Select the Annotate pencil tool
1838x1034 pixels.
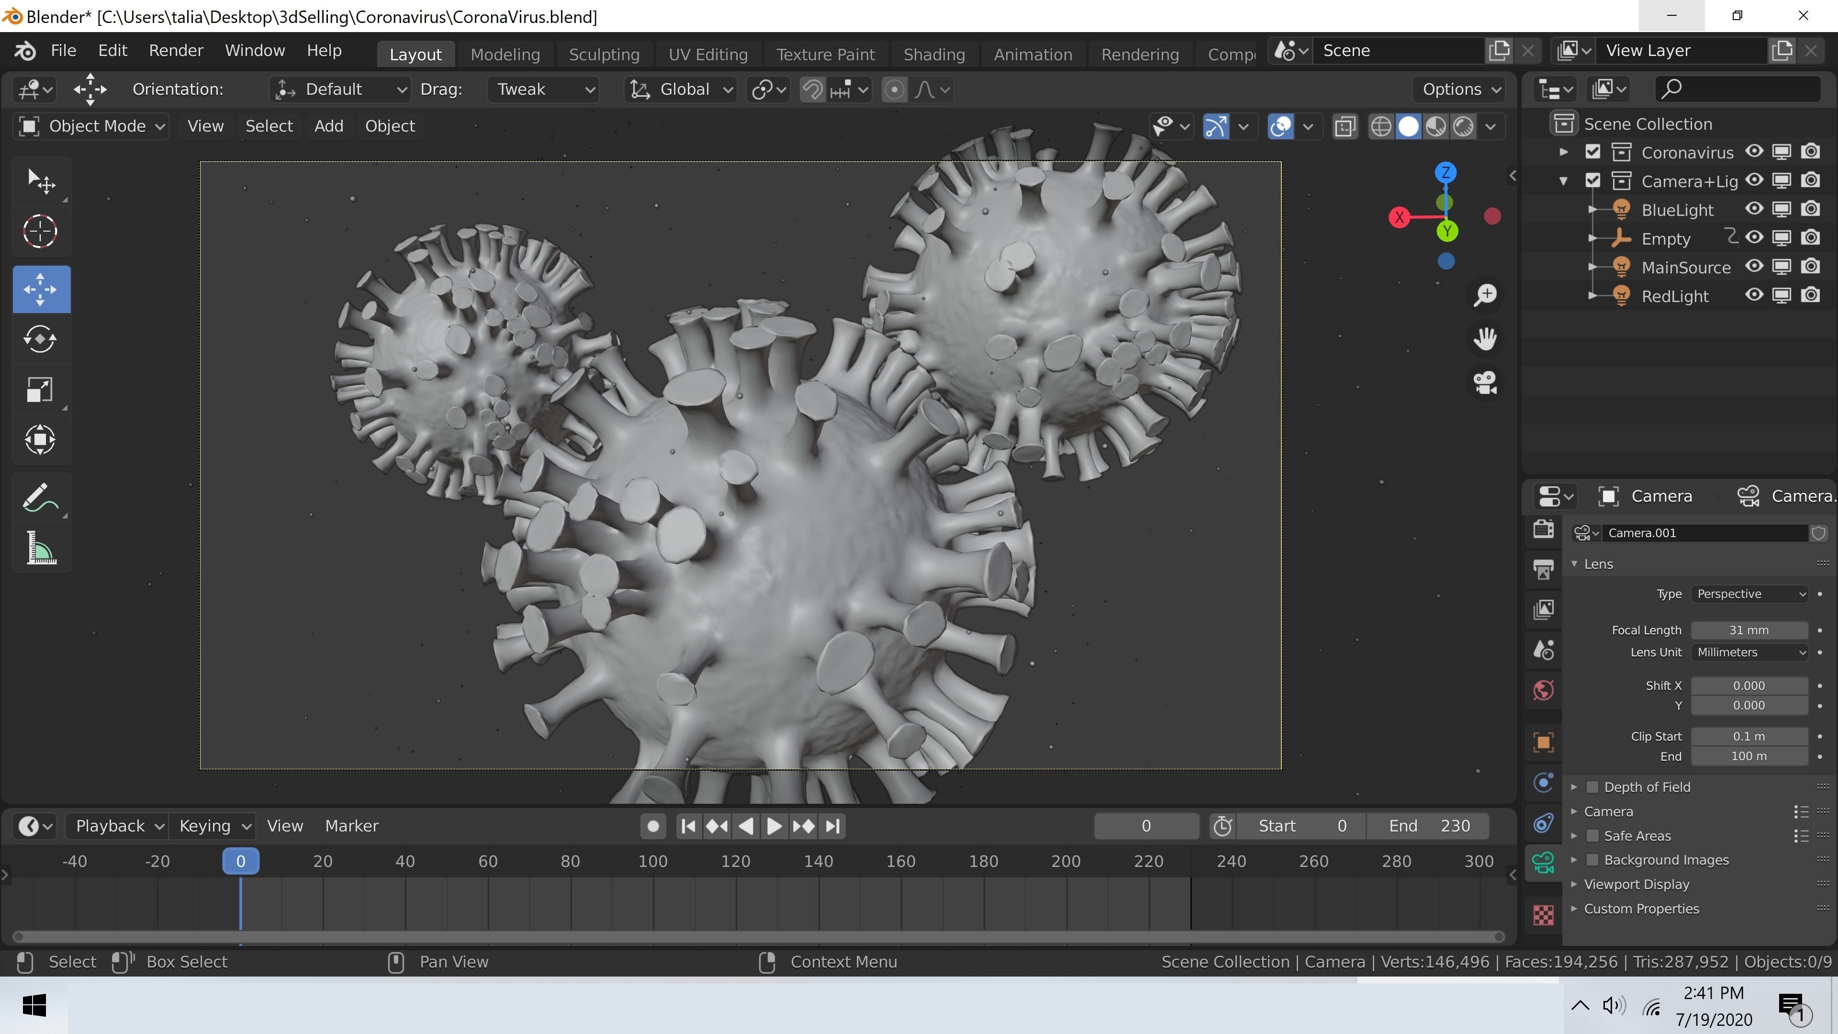click(41, 497)
